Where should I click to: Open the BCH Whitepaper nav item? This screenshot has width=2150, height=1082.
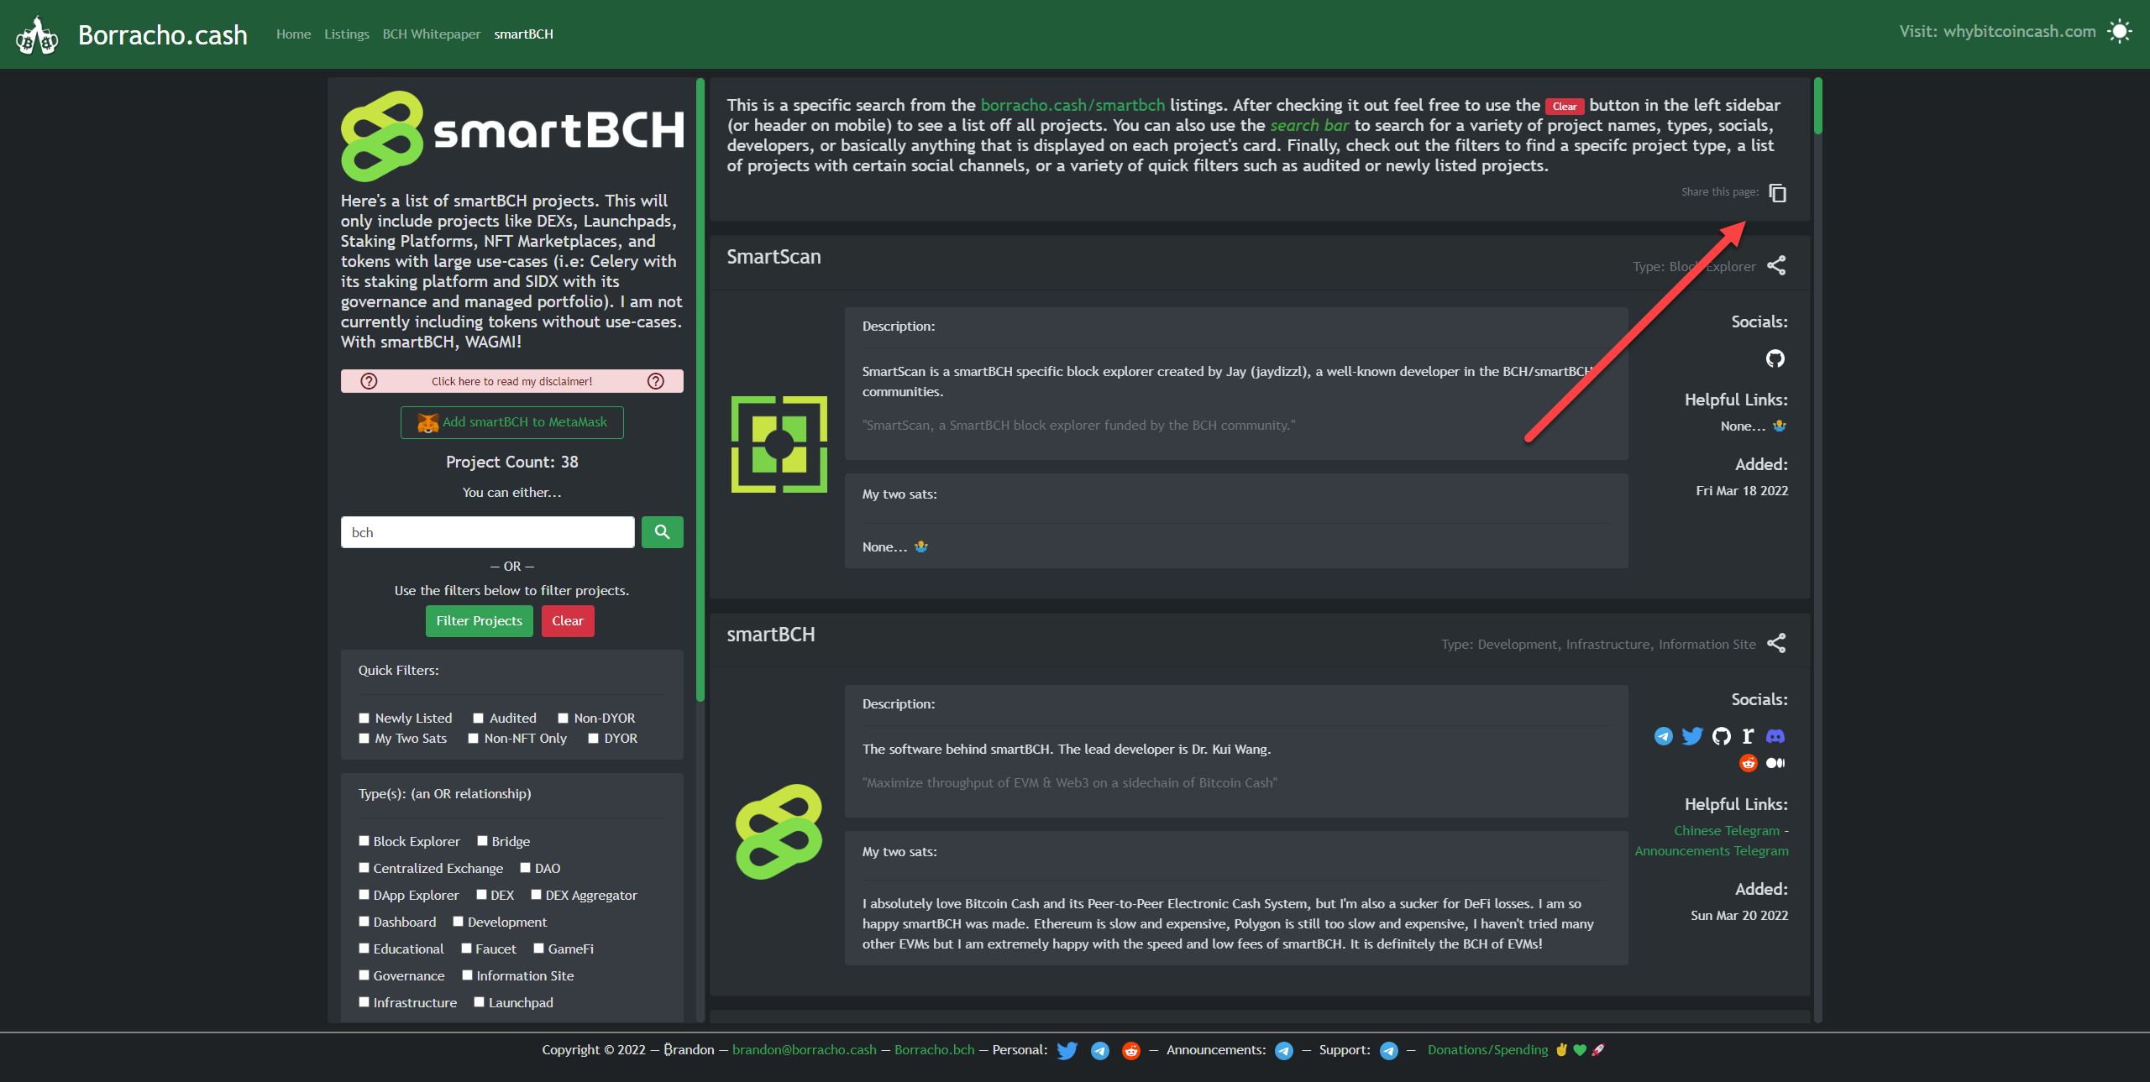[432, 34]
